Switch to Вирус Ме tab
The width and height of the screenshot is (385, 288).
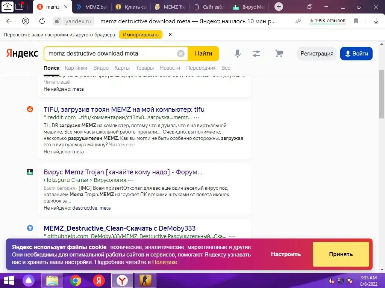[249, 7]
